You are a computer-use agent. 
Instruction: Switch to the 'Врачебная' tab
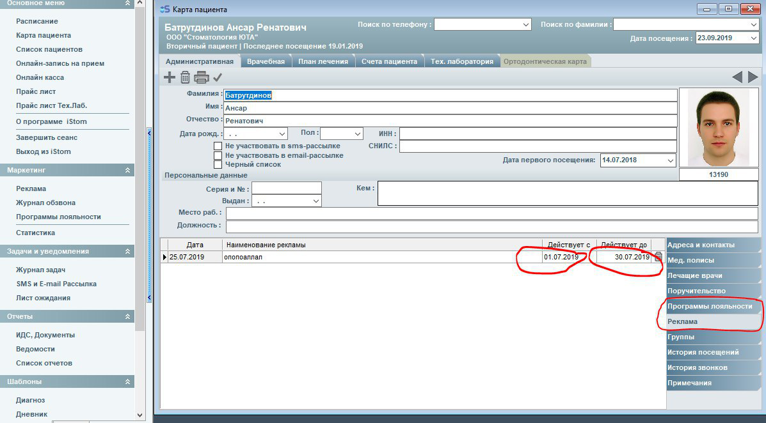click(x=266, y=61)
